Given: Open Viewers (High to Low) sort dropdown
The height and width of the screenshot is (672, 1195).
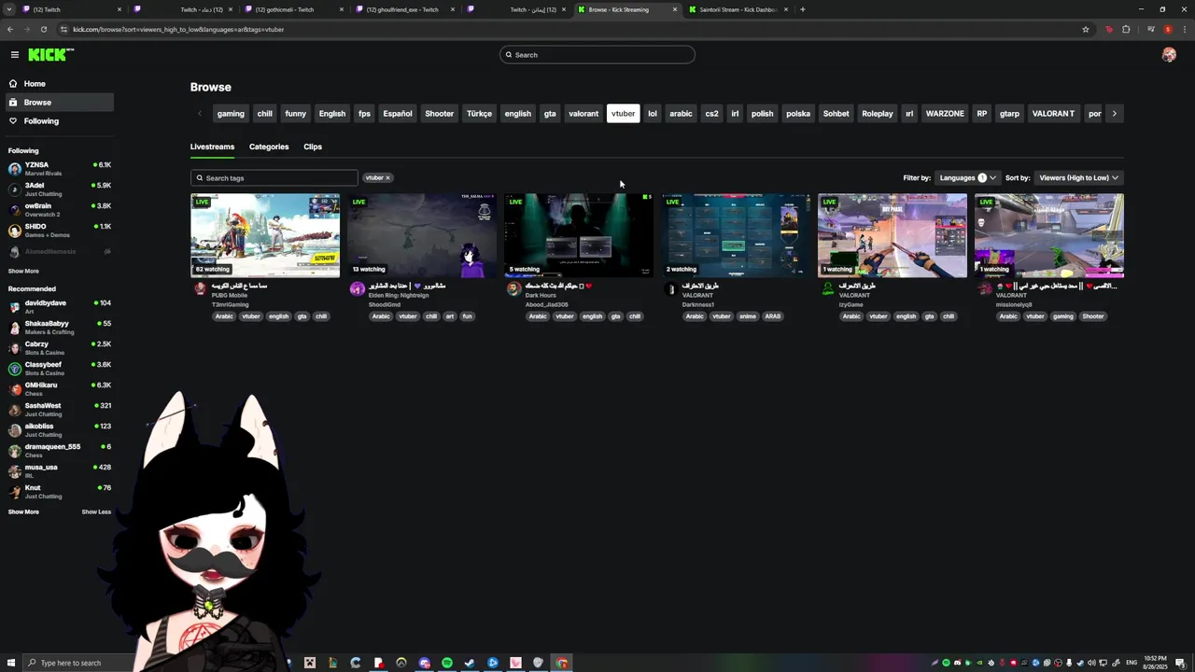Looking at the screenshot, I should pyautogui.click(x=1078, y=177).
